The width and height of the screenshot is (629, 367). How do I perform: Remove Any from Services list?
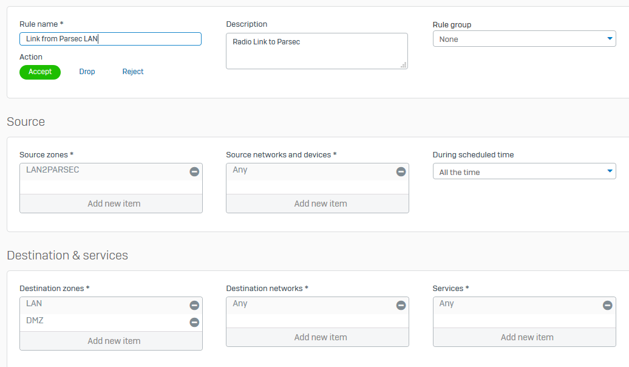pyautogui.click(x=607, y=306)
